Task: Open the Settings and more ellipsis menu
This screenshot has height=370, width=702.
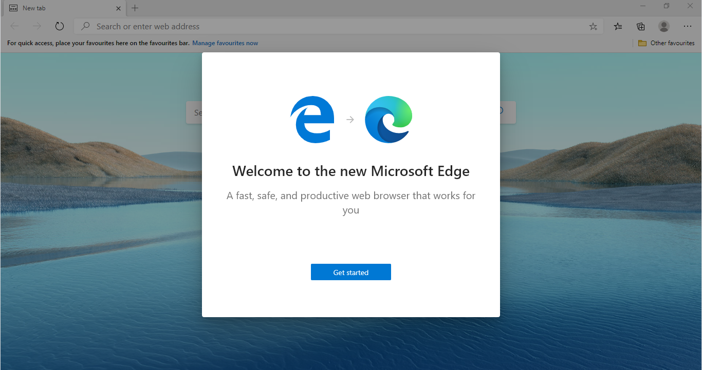Action: point(688,26)
